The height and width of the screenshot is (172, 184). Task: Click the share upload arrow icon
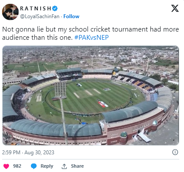(64, 166)
